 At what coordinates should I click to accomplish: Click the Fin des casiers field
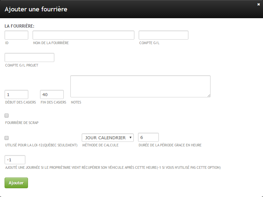52,94
